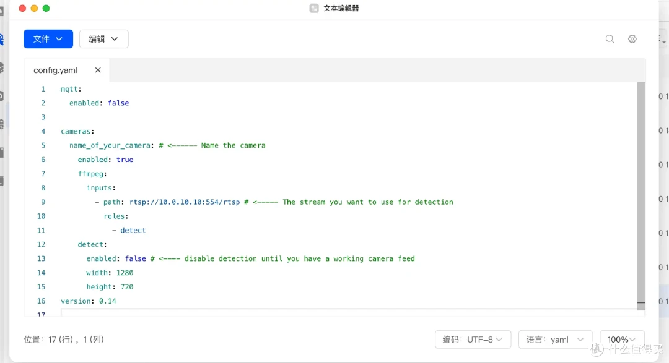Click the mqtt: line in editor
This screenshot has width=669, height=363.
(x=71, y=89)
